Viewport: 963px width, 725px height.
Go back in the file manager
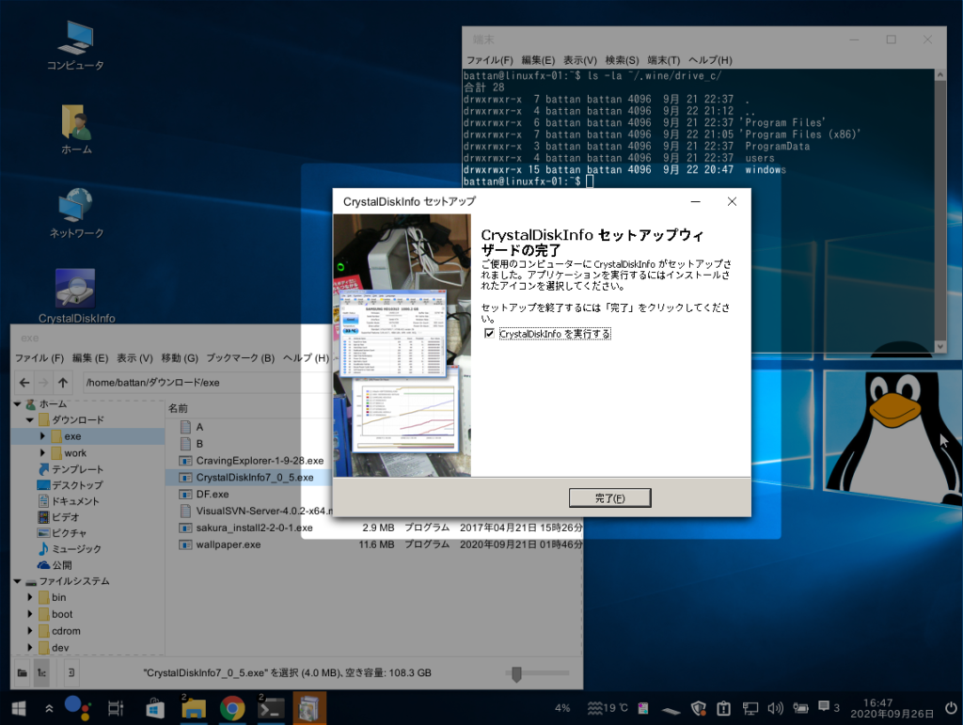[24, 383]
